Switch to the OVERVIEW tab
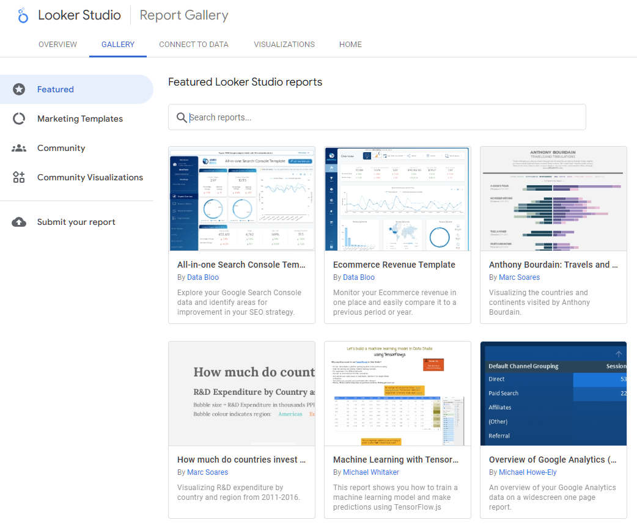 (x=57, y=44)
